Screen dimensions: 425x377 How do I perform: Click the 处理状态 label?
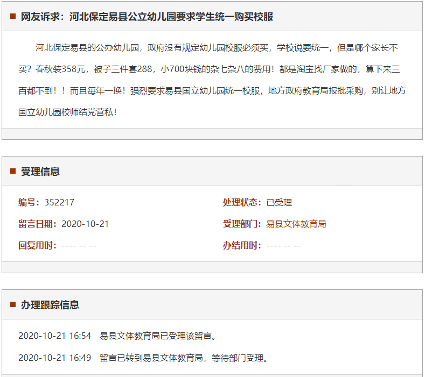pyautogui.click(x=242, y=202)
